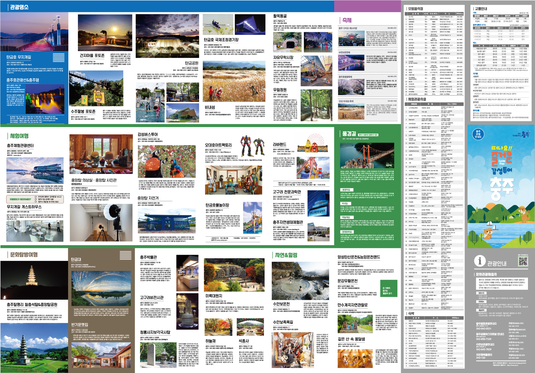This screenshot has height=373, width=535.
Task: Click the 관광정보가 필요하세요? banner text
Action: click(20, 199)
